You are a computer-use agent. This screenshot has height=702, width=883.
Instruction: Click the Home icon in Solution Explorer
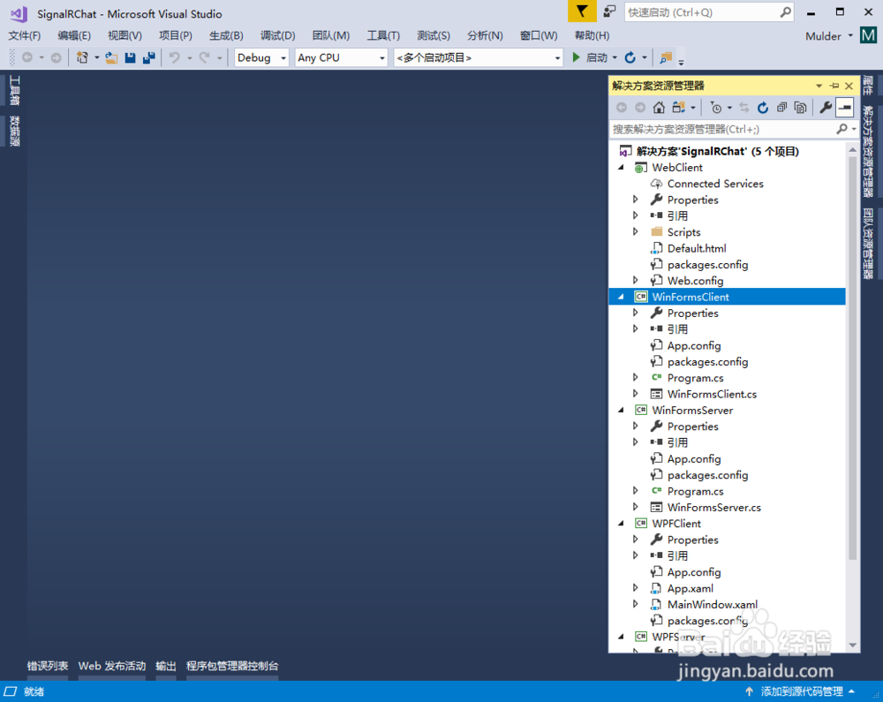pyautogui.click(x=659, y=107)
